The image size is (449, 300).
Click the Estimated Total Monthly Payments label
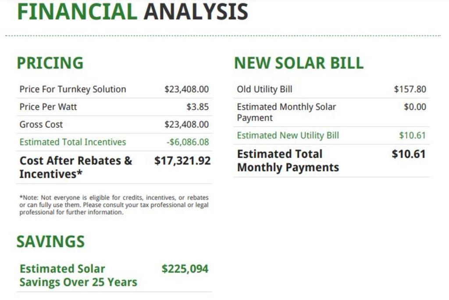tap(288, 161)
